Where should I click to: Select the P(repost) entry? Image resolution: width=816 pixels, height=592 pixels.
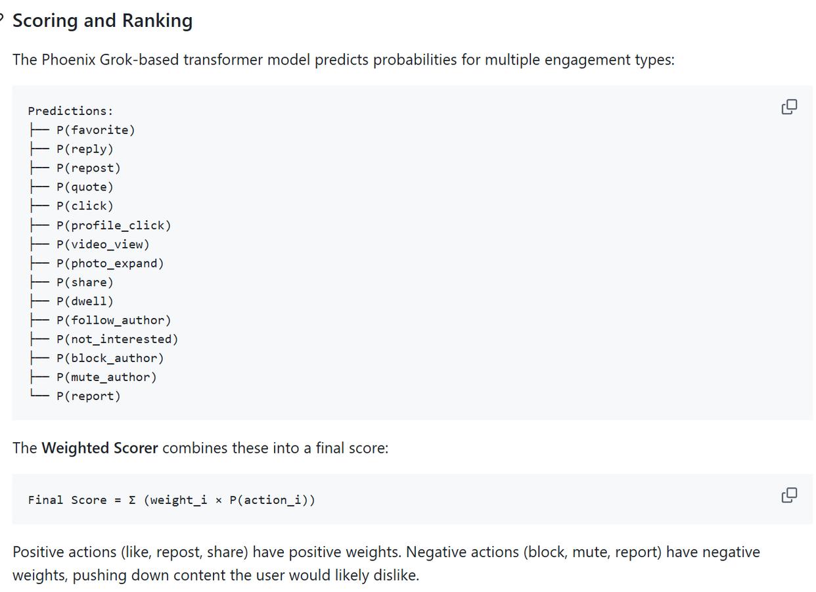pos(88,168)
